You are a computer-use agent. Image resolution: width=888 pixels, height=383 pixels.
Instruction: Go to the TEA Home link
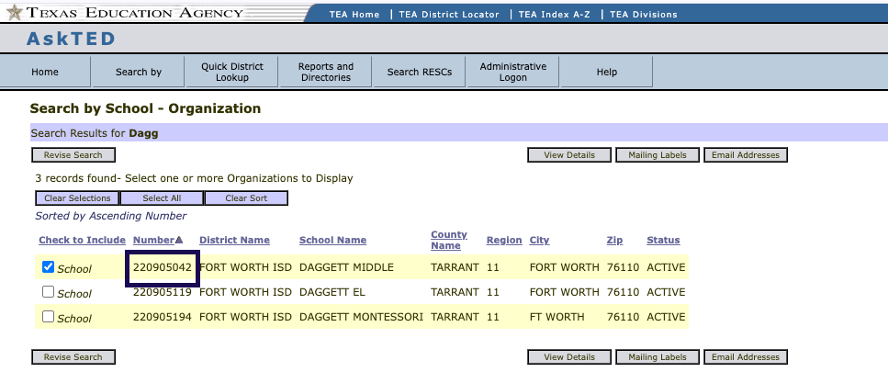pos(354,15)
